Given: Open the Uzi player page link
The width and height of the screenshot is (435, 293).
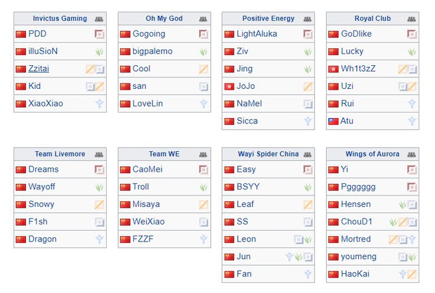Looking at the screenshot, I should [347, 87].
